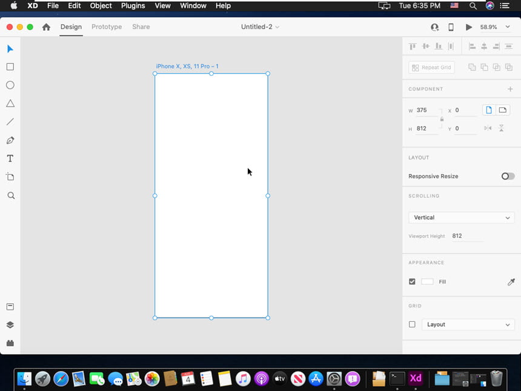Click the boolean Intersect operation icon
This screenshot has width=521, height=391.
tap(496, 67)
